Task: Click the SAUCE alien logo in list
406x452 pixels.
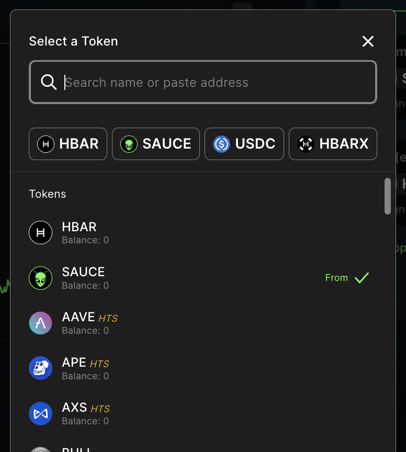Action: 40,278
